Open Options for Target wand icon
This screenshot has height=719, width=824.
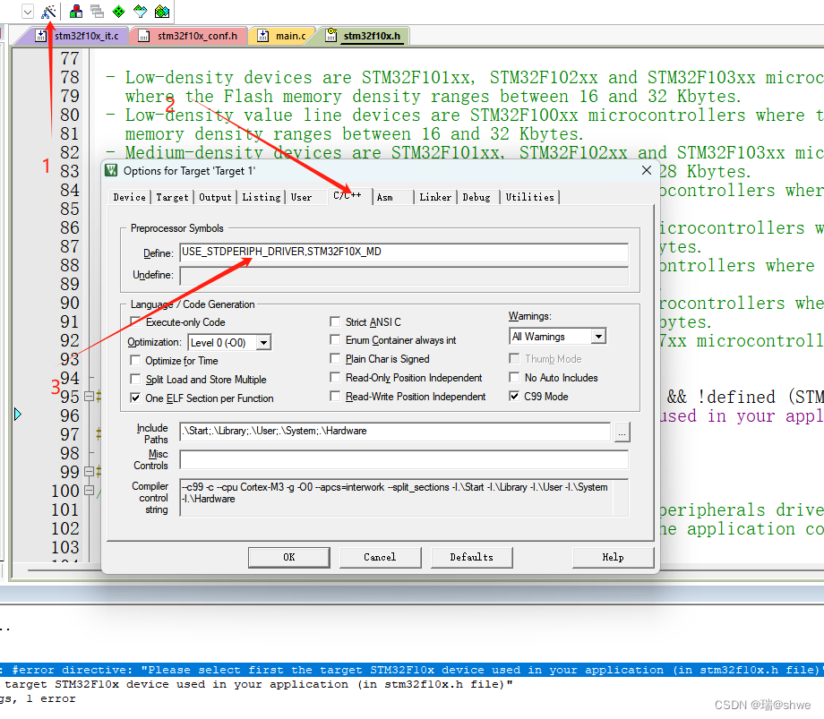coord(47,10)
